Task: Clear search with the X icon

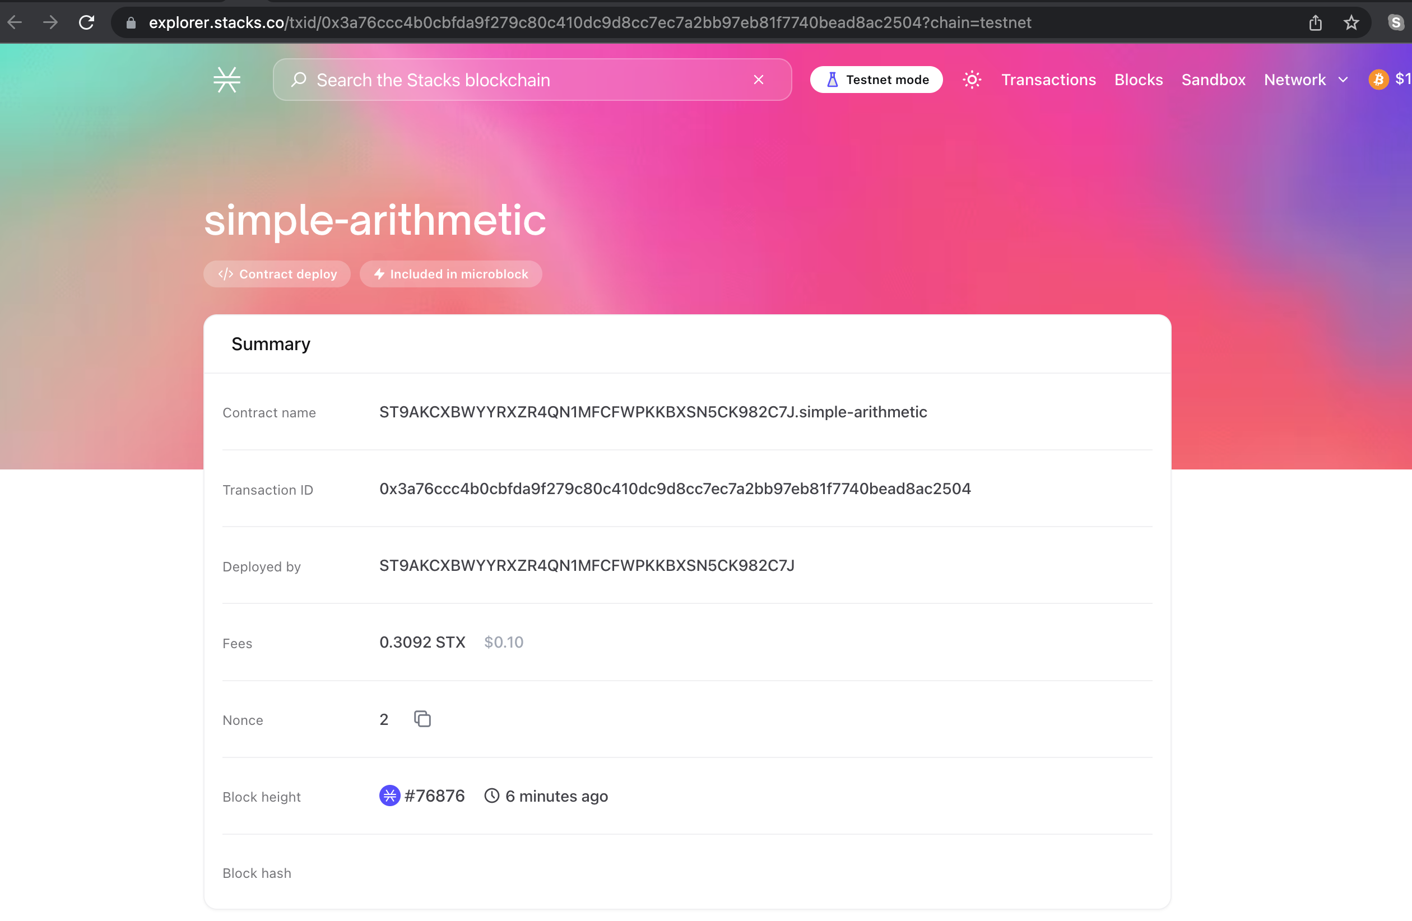Action: pyautogui.click(x=758, y=80)
